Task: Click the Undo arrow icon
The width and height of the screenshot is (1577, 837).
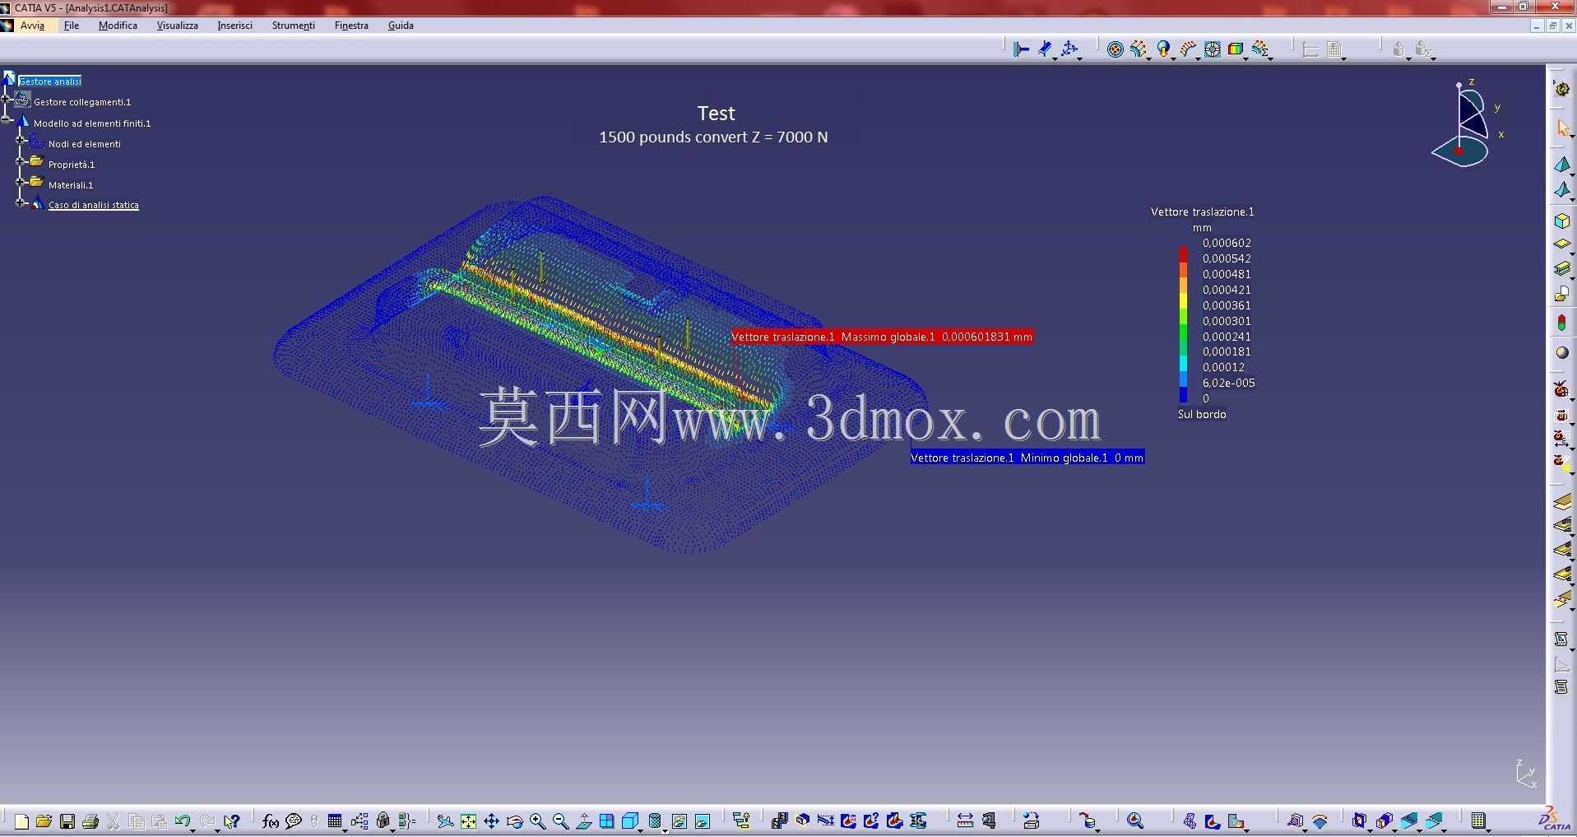Action: [182, 821]
